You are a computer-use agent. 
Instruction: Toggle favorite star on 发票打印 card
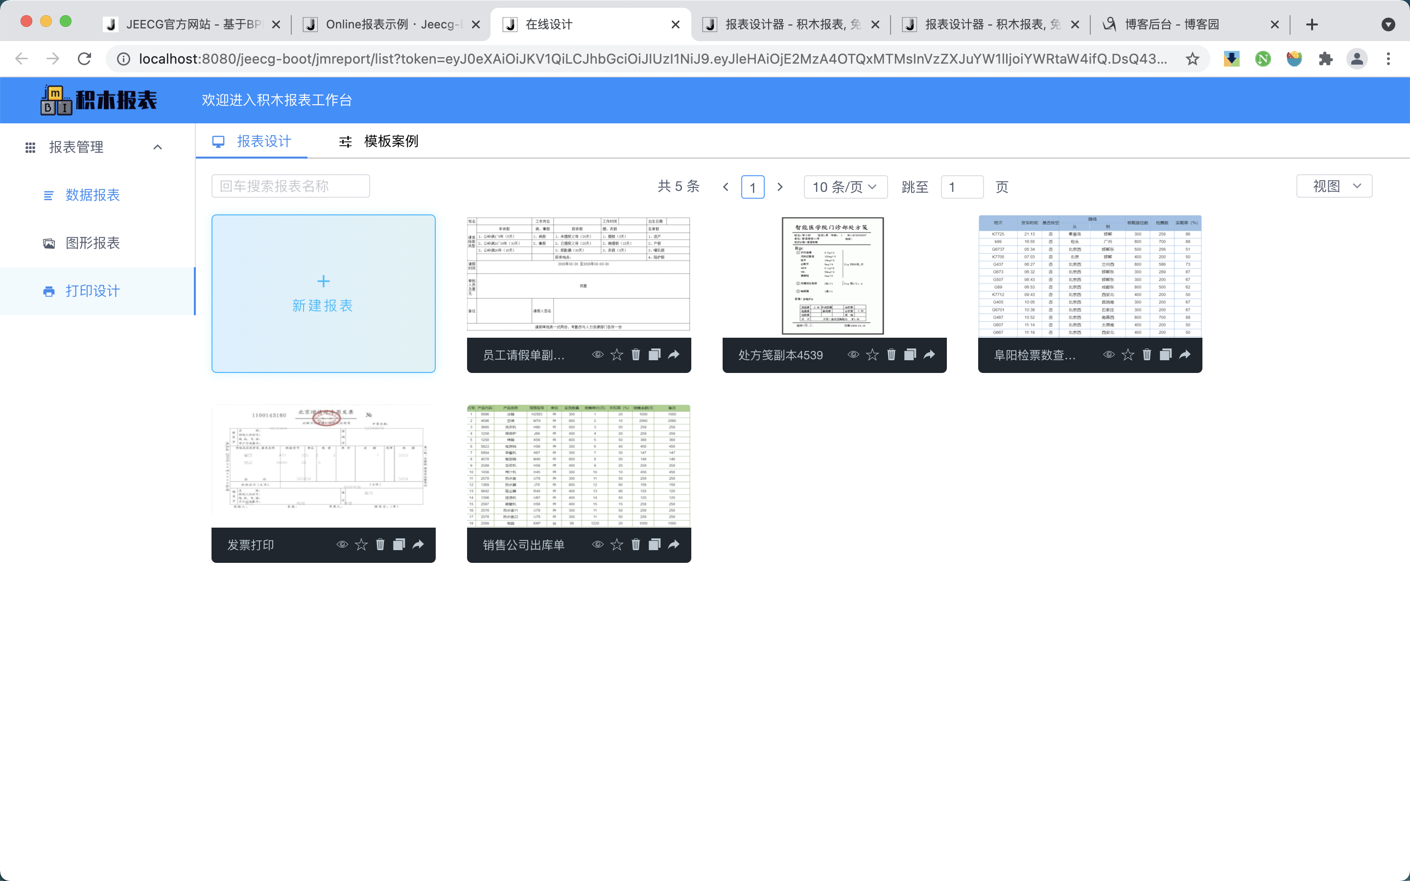click(361, 544)
